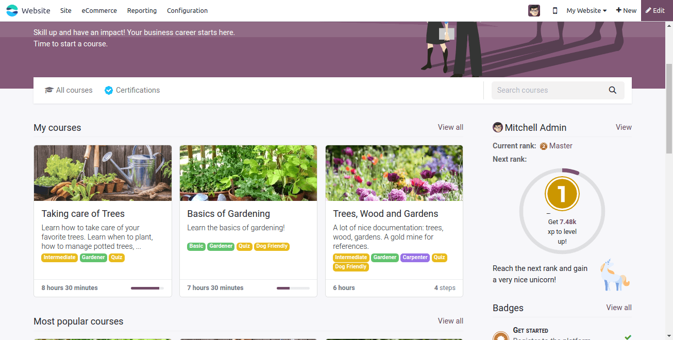
Task: Open the View link for Mitchell Admin
Action: point(624,127)
